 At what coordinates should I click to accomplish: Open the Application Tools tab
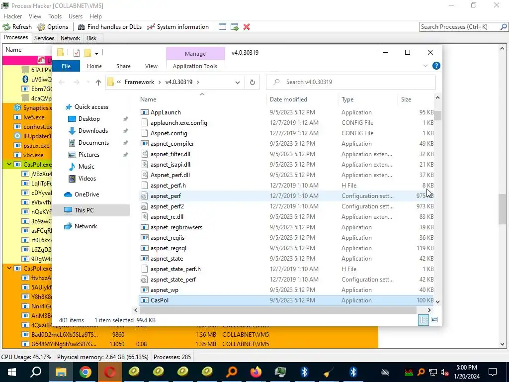[195, 66]
